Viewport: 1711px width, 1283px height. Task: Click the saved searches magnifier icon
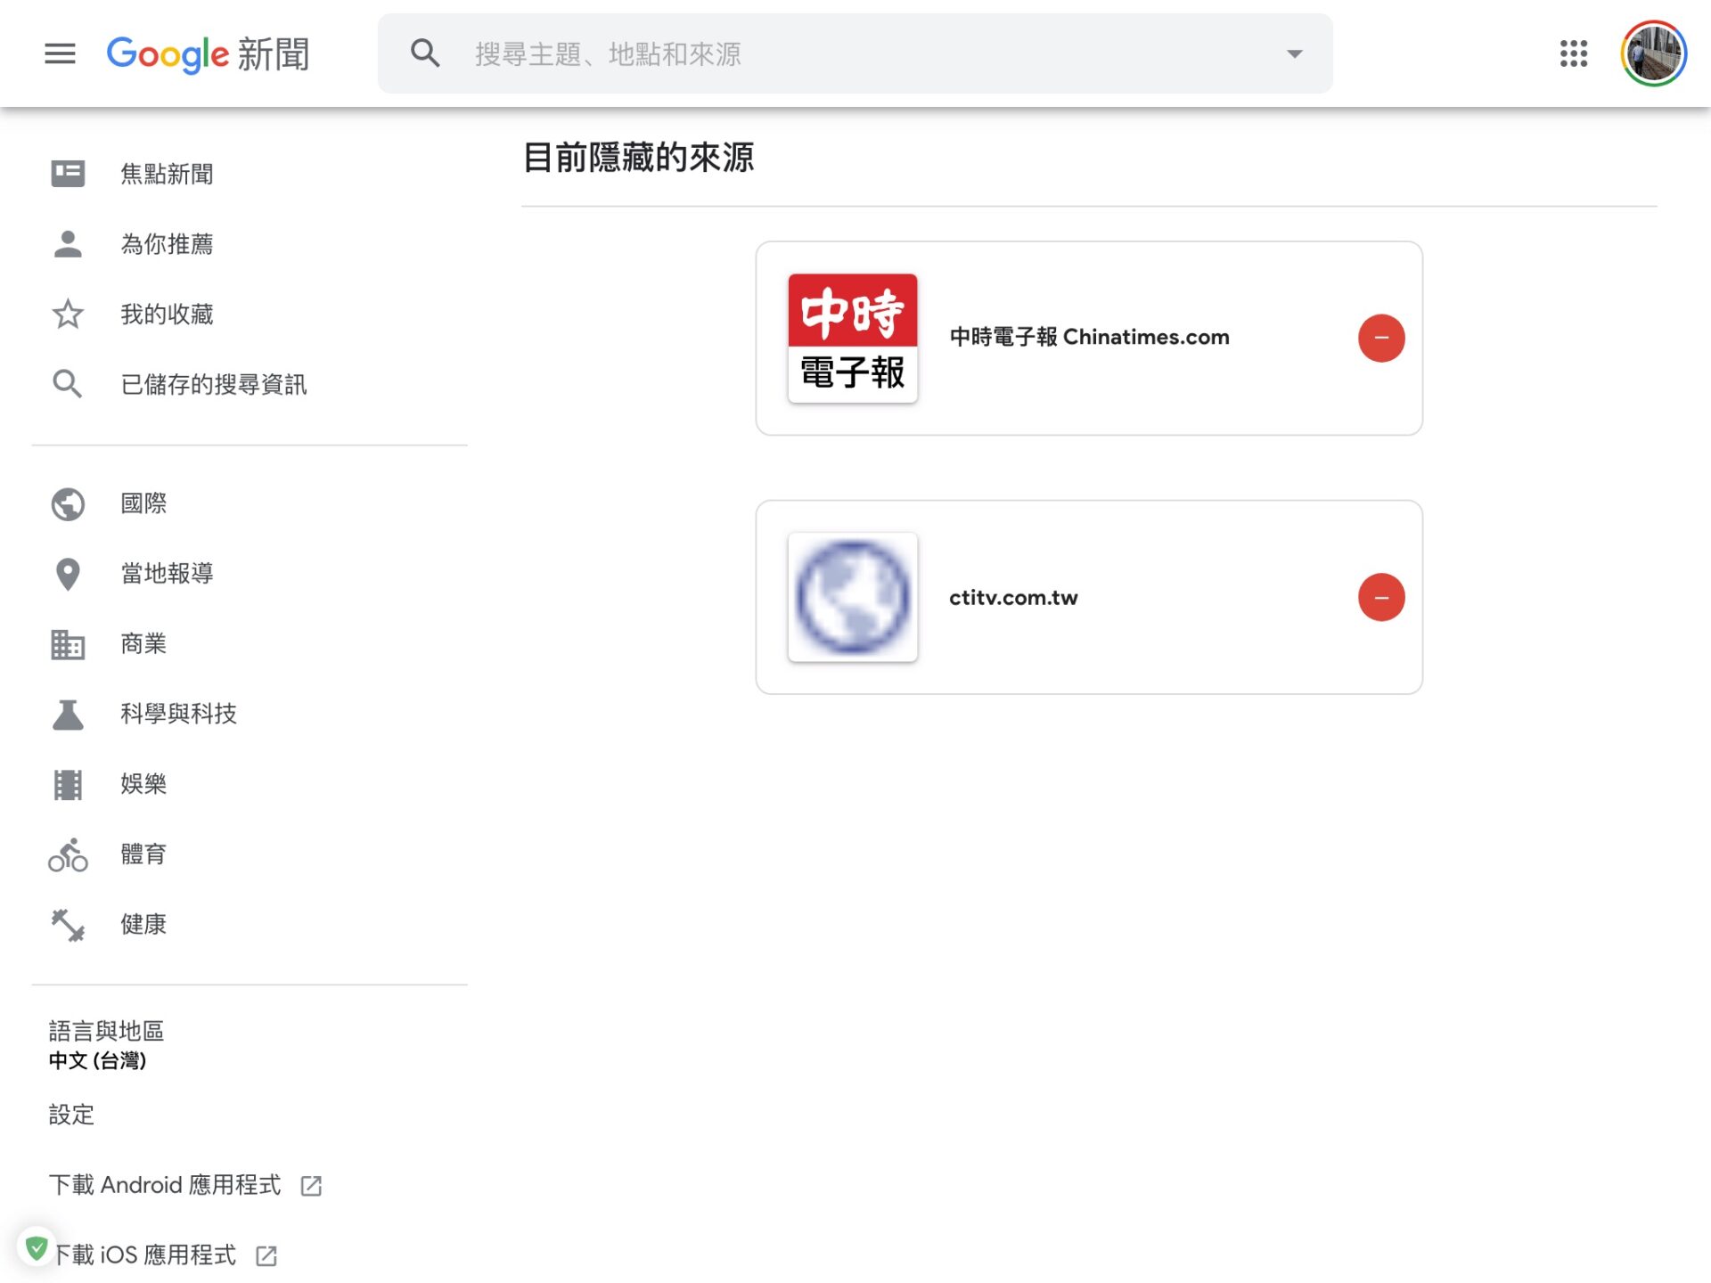click(68, 384)
